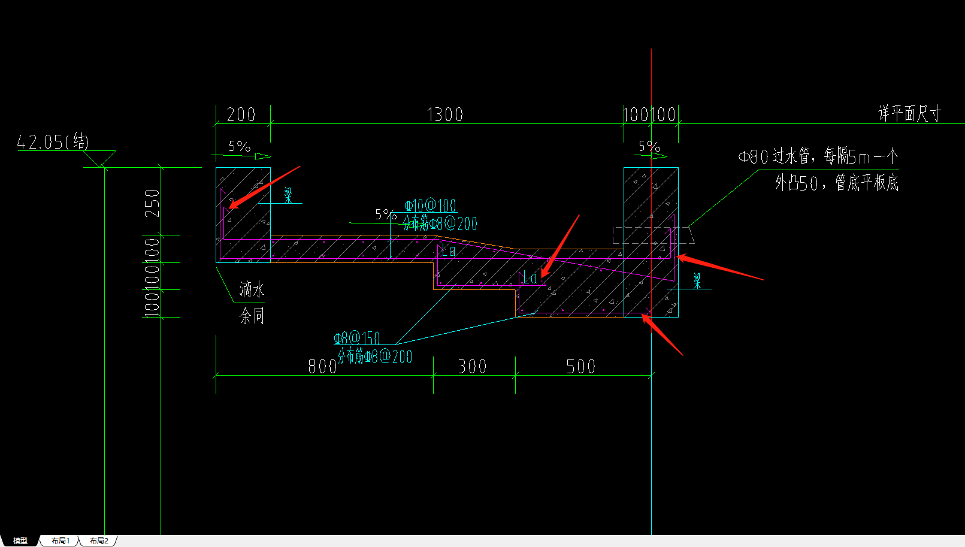
Task: Select the 梁 label beside the 200-wide beam
Action: [x=288, y=195]
